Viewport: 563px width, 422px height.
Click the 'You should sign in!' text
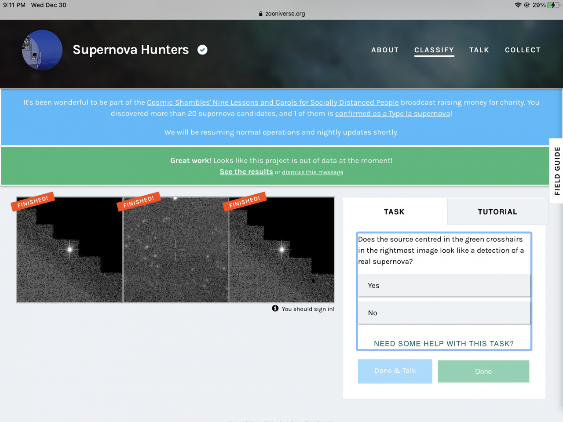(308, 309)
